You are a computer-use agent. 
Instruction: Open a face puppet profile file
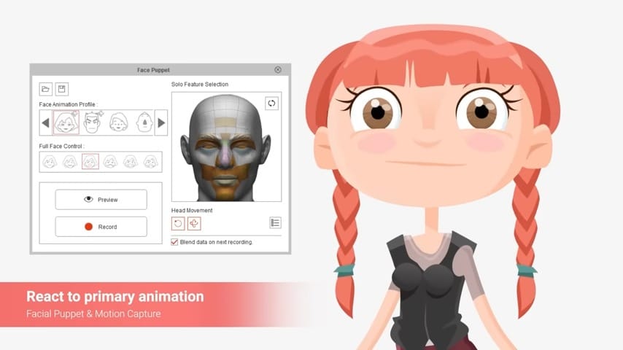click(46, 89)
